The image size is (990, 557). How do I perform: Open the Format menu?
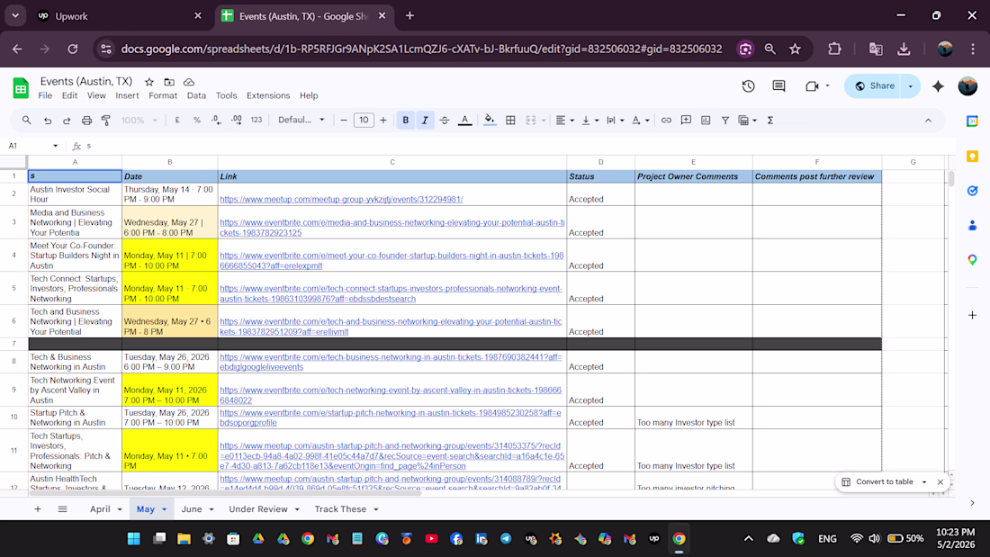[163, 95]
